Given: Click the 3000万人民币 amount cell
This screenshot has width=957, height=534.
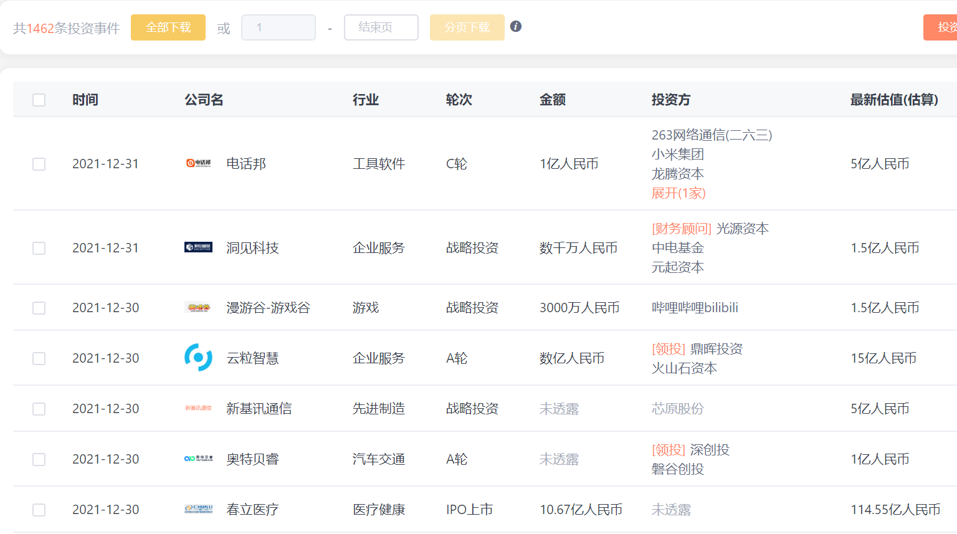Looking at the screenshot, I should 579,308.
